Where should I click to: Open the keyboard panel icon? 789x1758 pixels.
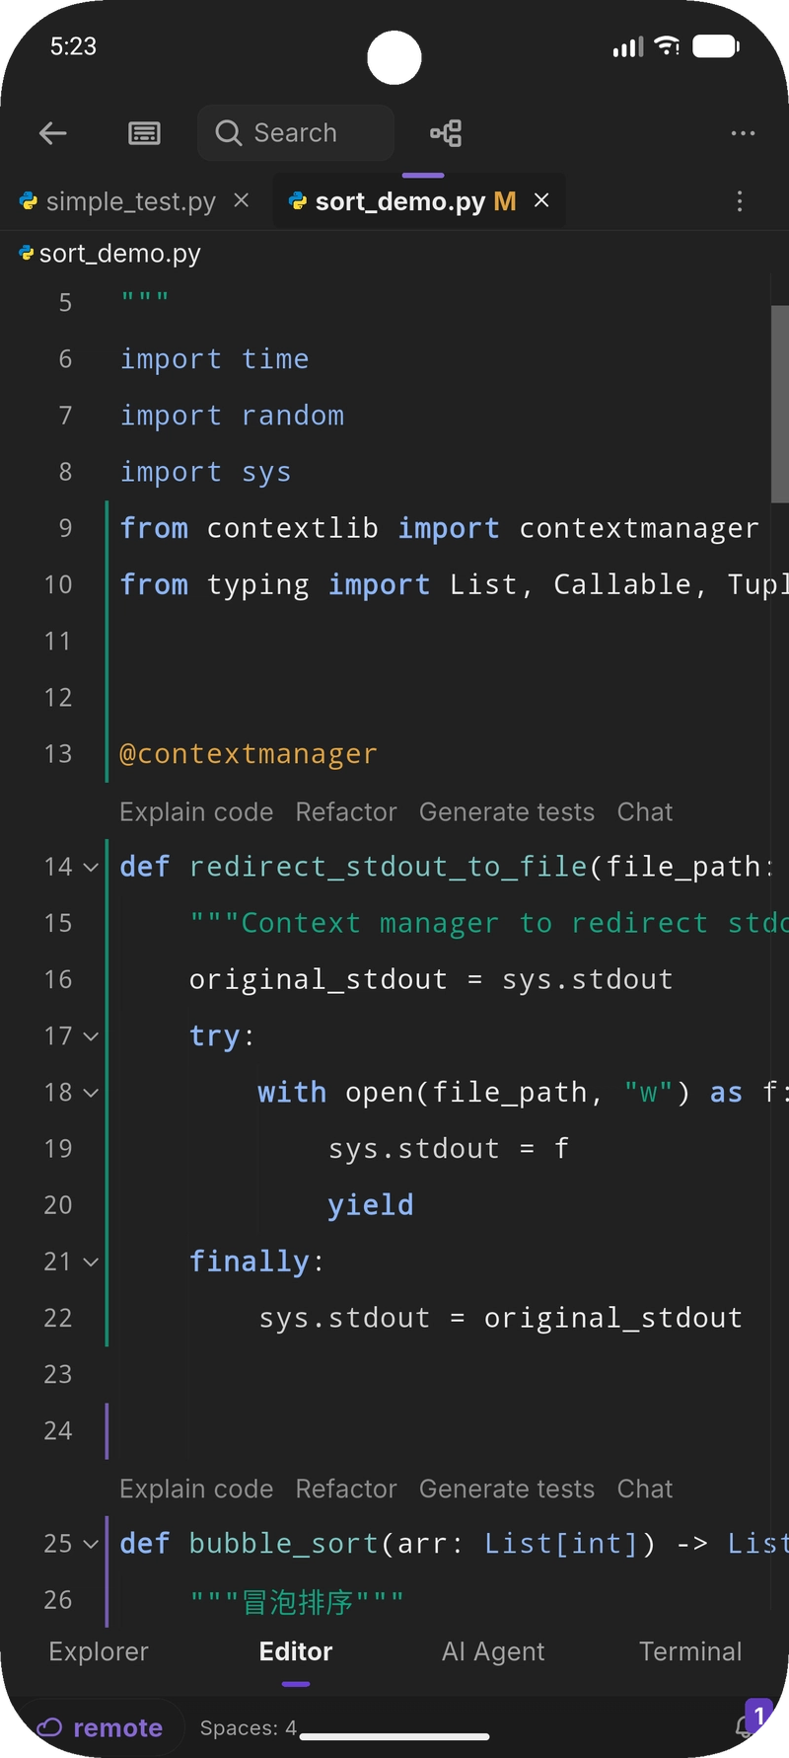(x=145, y=133)
